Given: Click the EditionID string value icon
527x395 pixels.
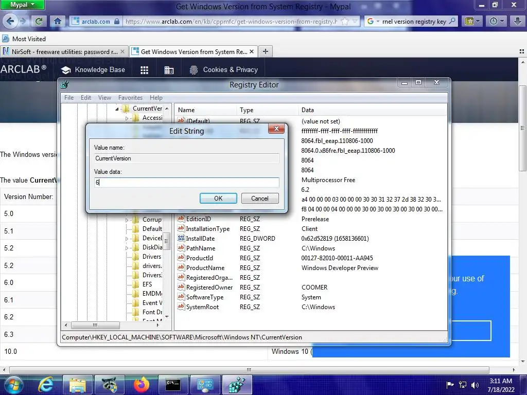Looking at the screenshot, I should pos(181,219).
